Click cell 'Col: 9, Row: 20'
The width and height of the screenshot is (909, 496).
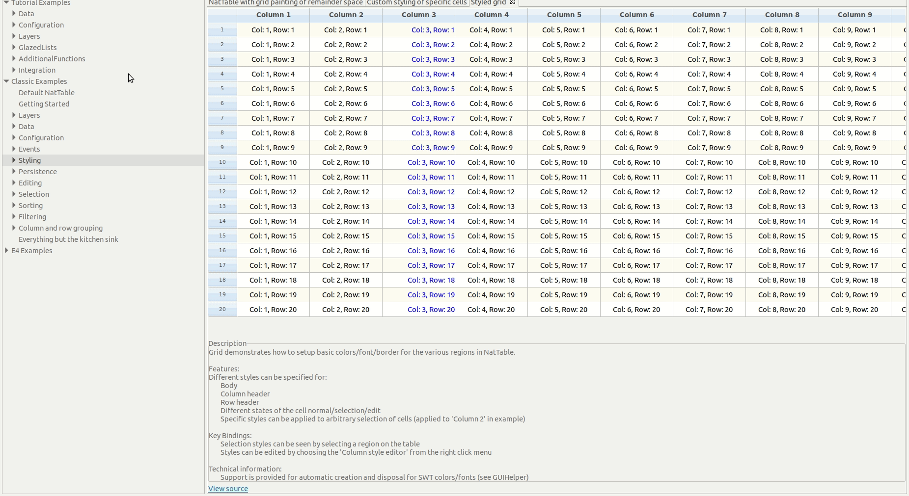(855, 310)
